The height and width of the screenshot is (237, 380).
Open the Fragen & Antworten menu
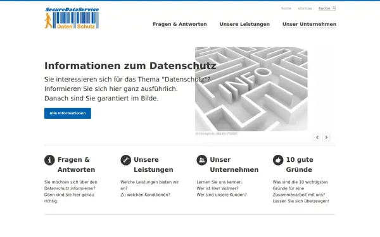pos(180,24)
